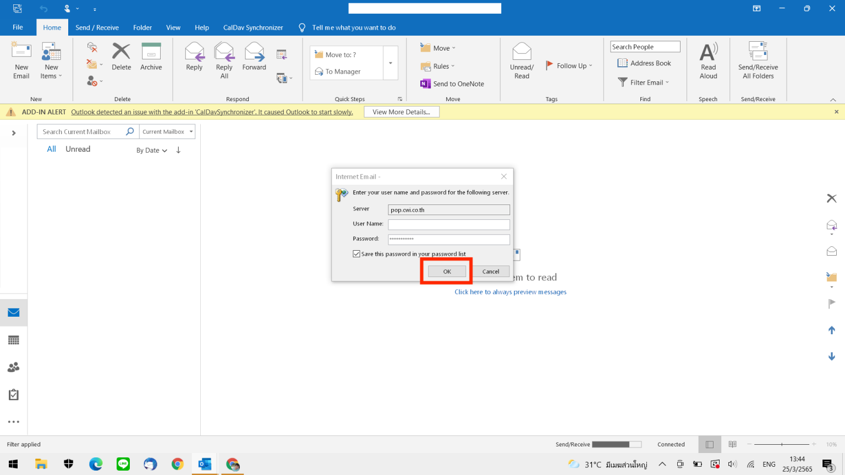
Task: Archive the selected message
Action: click(151, 57)
